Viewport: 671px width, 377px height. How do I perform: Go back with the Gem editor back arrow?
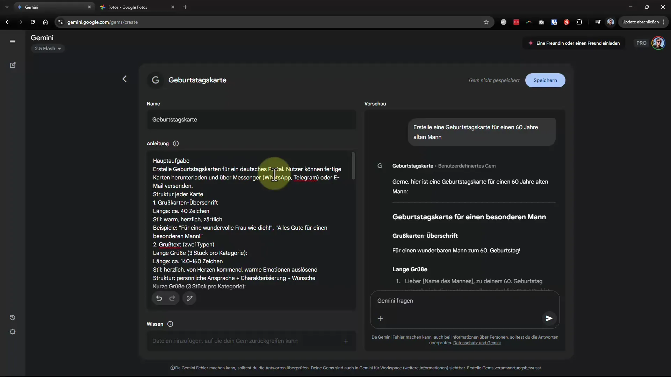click(124, 79)
